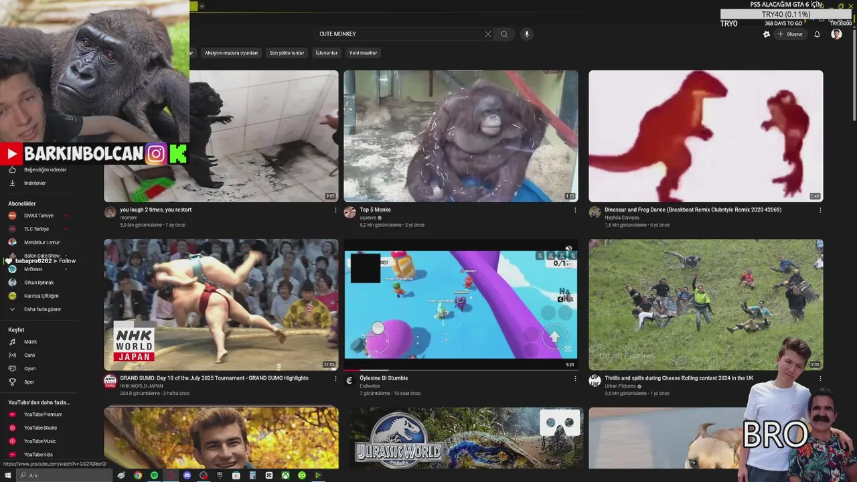This screenshot has width=857, height=482.
Task: Open the account avatar menu
Action: [x=836, y=34]
